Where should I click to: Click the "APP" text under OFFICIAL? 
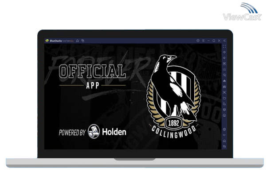[x=93, y=86]
